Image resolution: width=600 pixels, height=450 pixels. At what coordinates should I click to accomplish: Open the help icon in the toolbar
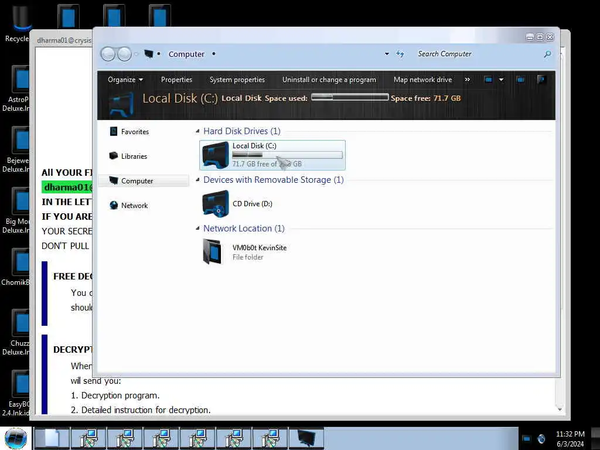(x=541, y=80)
